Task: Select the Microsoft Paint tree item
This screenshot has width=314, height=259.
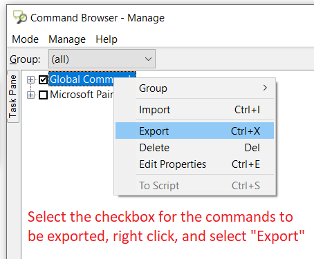Action: pos(82,95)
